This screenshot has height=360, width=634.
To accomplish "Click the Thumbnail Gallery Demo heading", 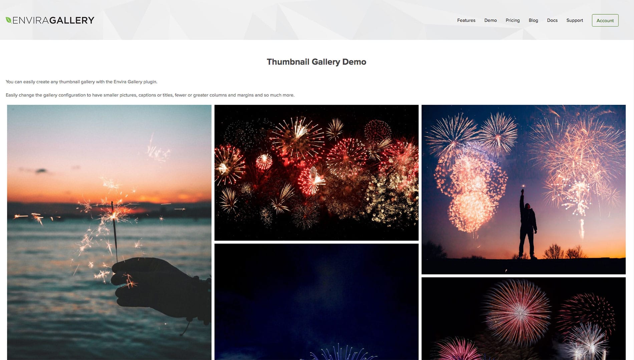I will (x=316, y=62).
